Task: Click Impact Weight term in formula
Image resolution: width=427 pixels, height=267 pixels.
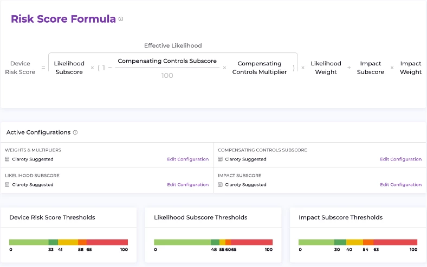Action: pos(411,68)
